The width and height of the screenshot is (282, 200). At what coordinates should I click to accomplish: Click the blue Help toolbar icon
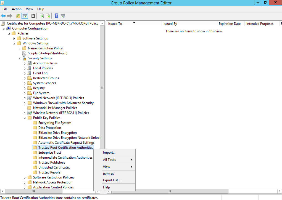[56, 16]
